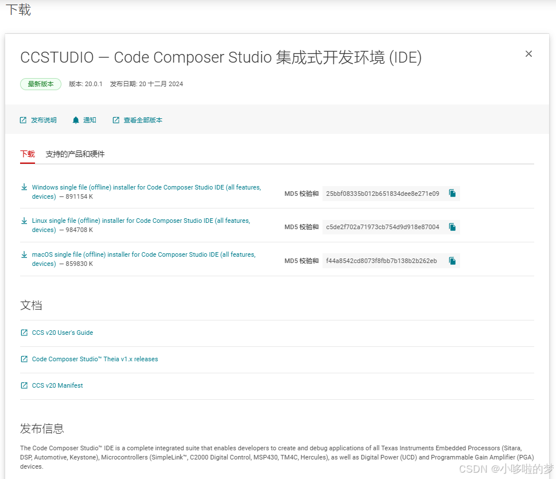
Task: Click the 版本: 20.0.1 text
Action: (x=85, y=84)
